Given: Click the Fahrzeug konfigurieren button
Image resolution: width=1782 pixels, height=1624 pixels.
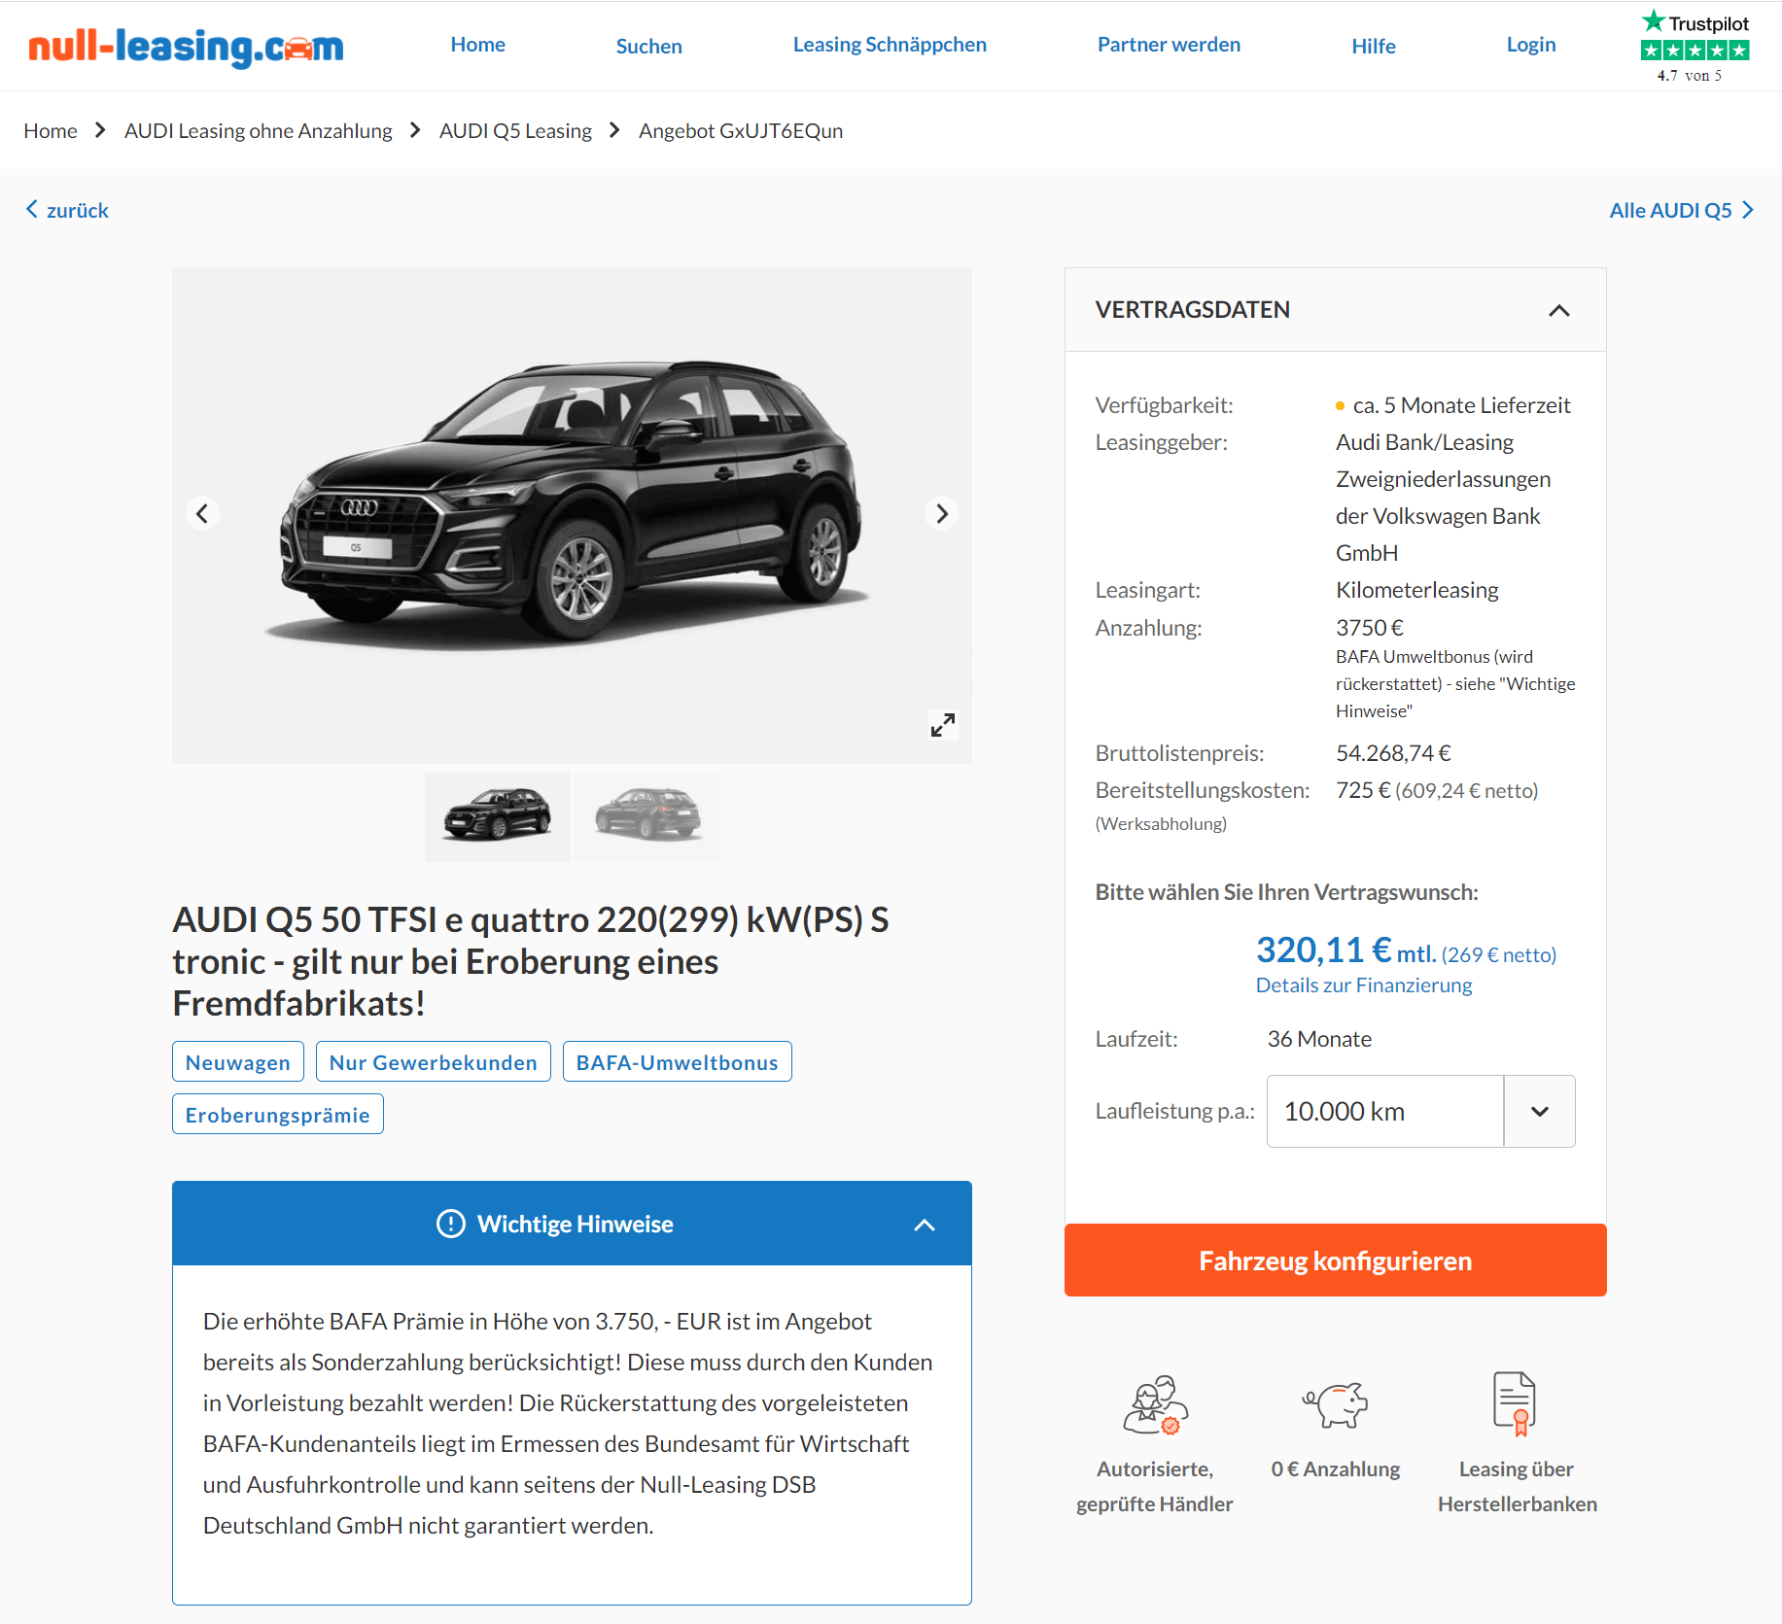Looking at the screenshot, I should click(x=1335, y=1261).
